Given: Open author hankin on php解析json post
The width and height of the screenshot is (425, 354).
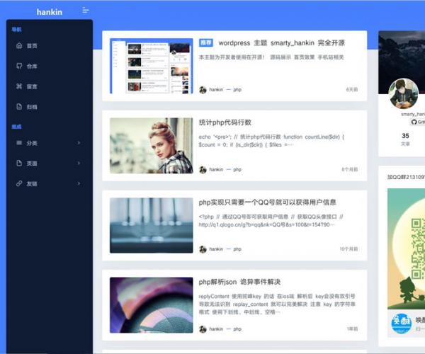Looking at the screenshot, I should [216, 329].
